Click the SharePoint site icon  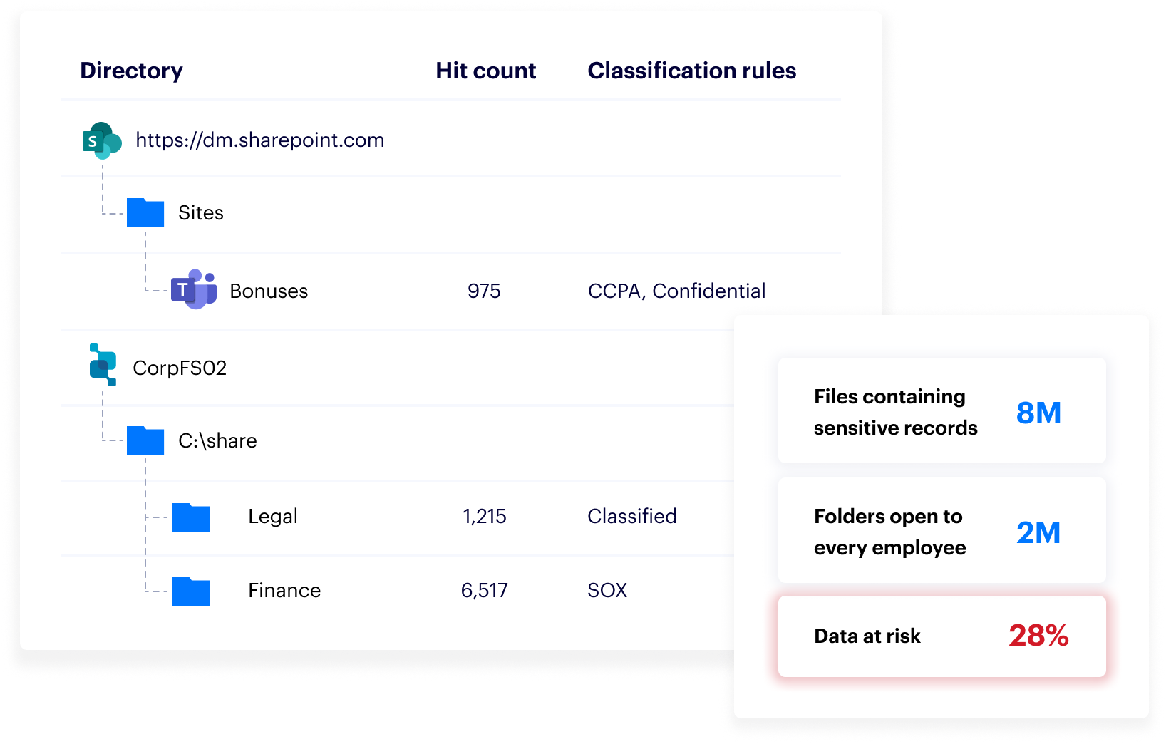(x=101, y=140)
